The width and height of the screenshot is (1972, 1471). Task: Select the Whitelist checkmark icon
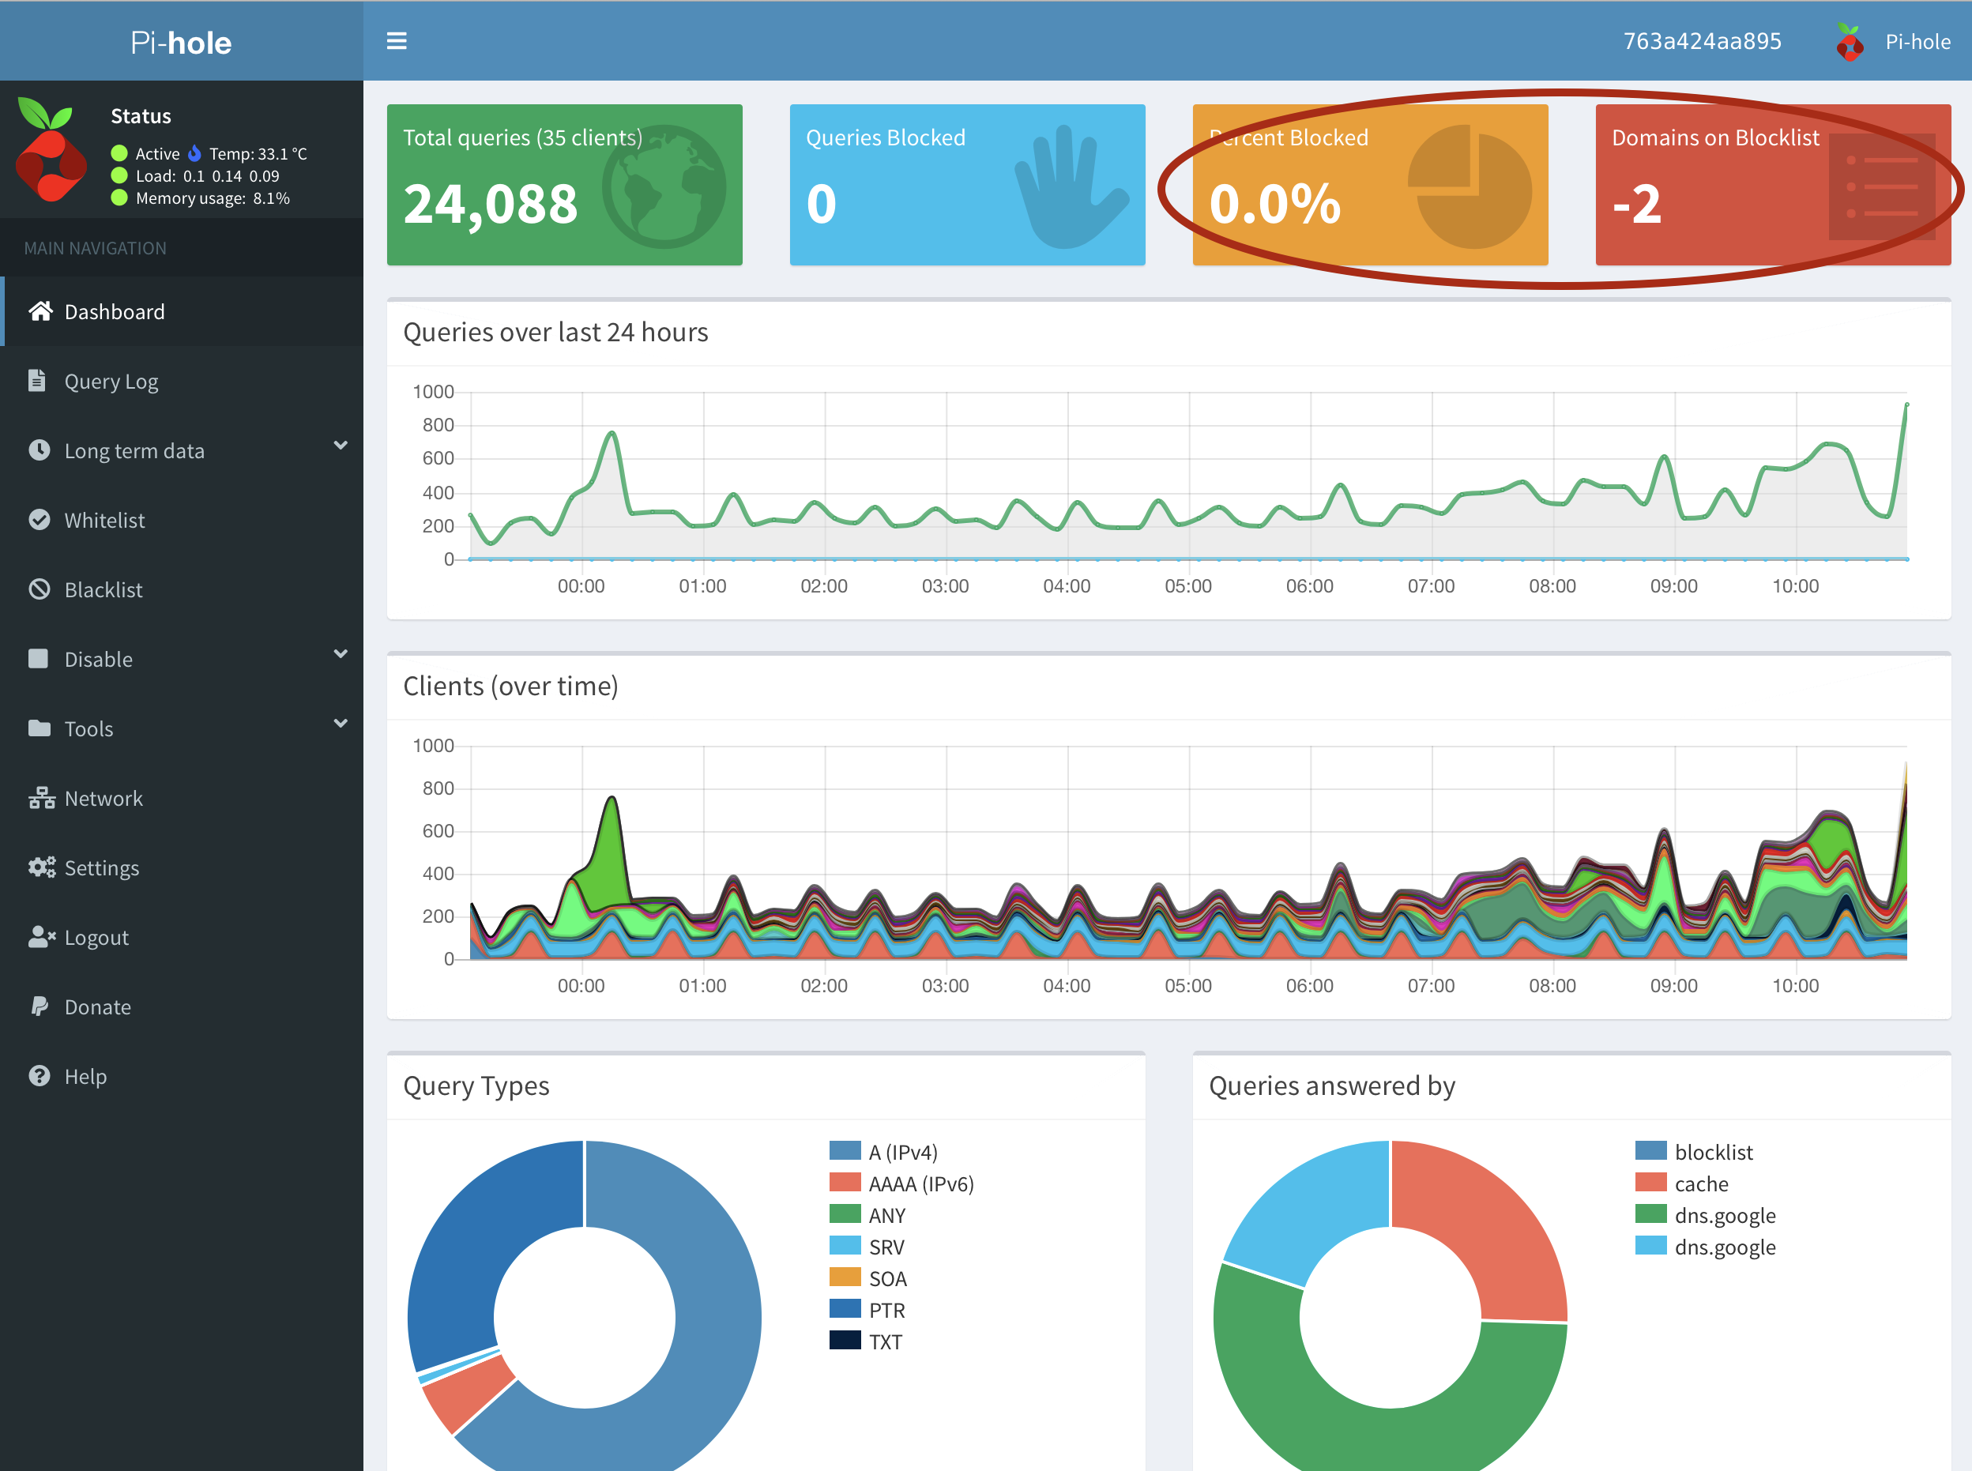tap(40, 520)
